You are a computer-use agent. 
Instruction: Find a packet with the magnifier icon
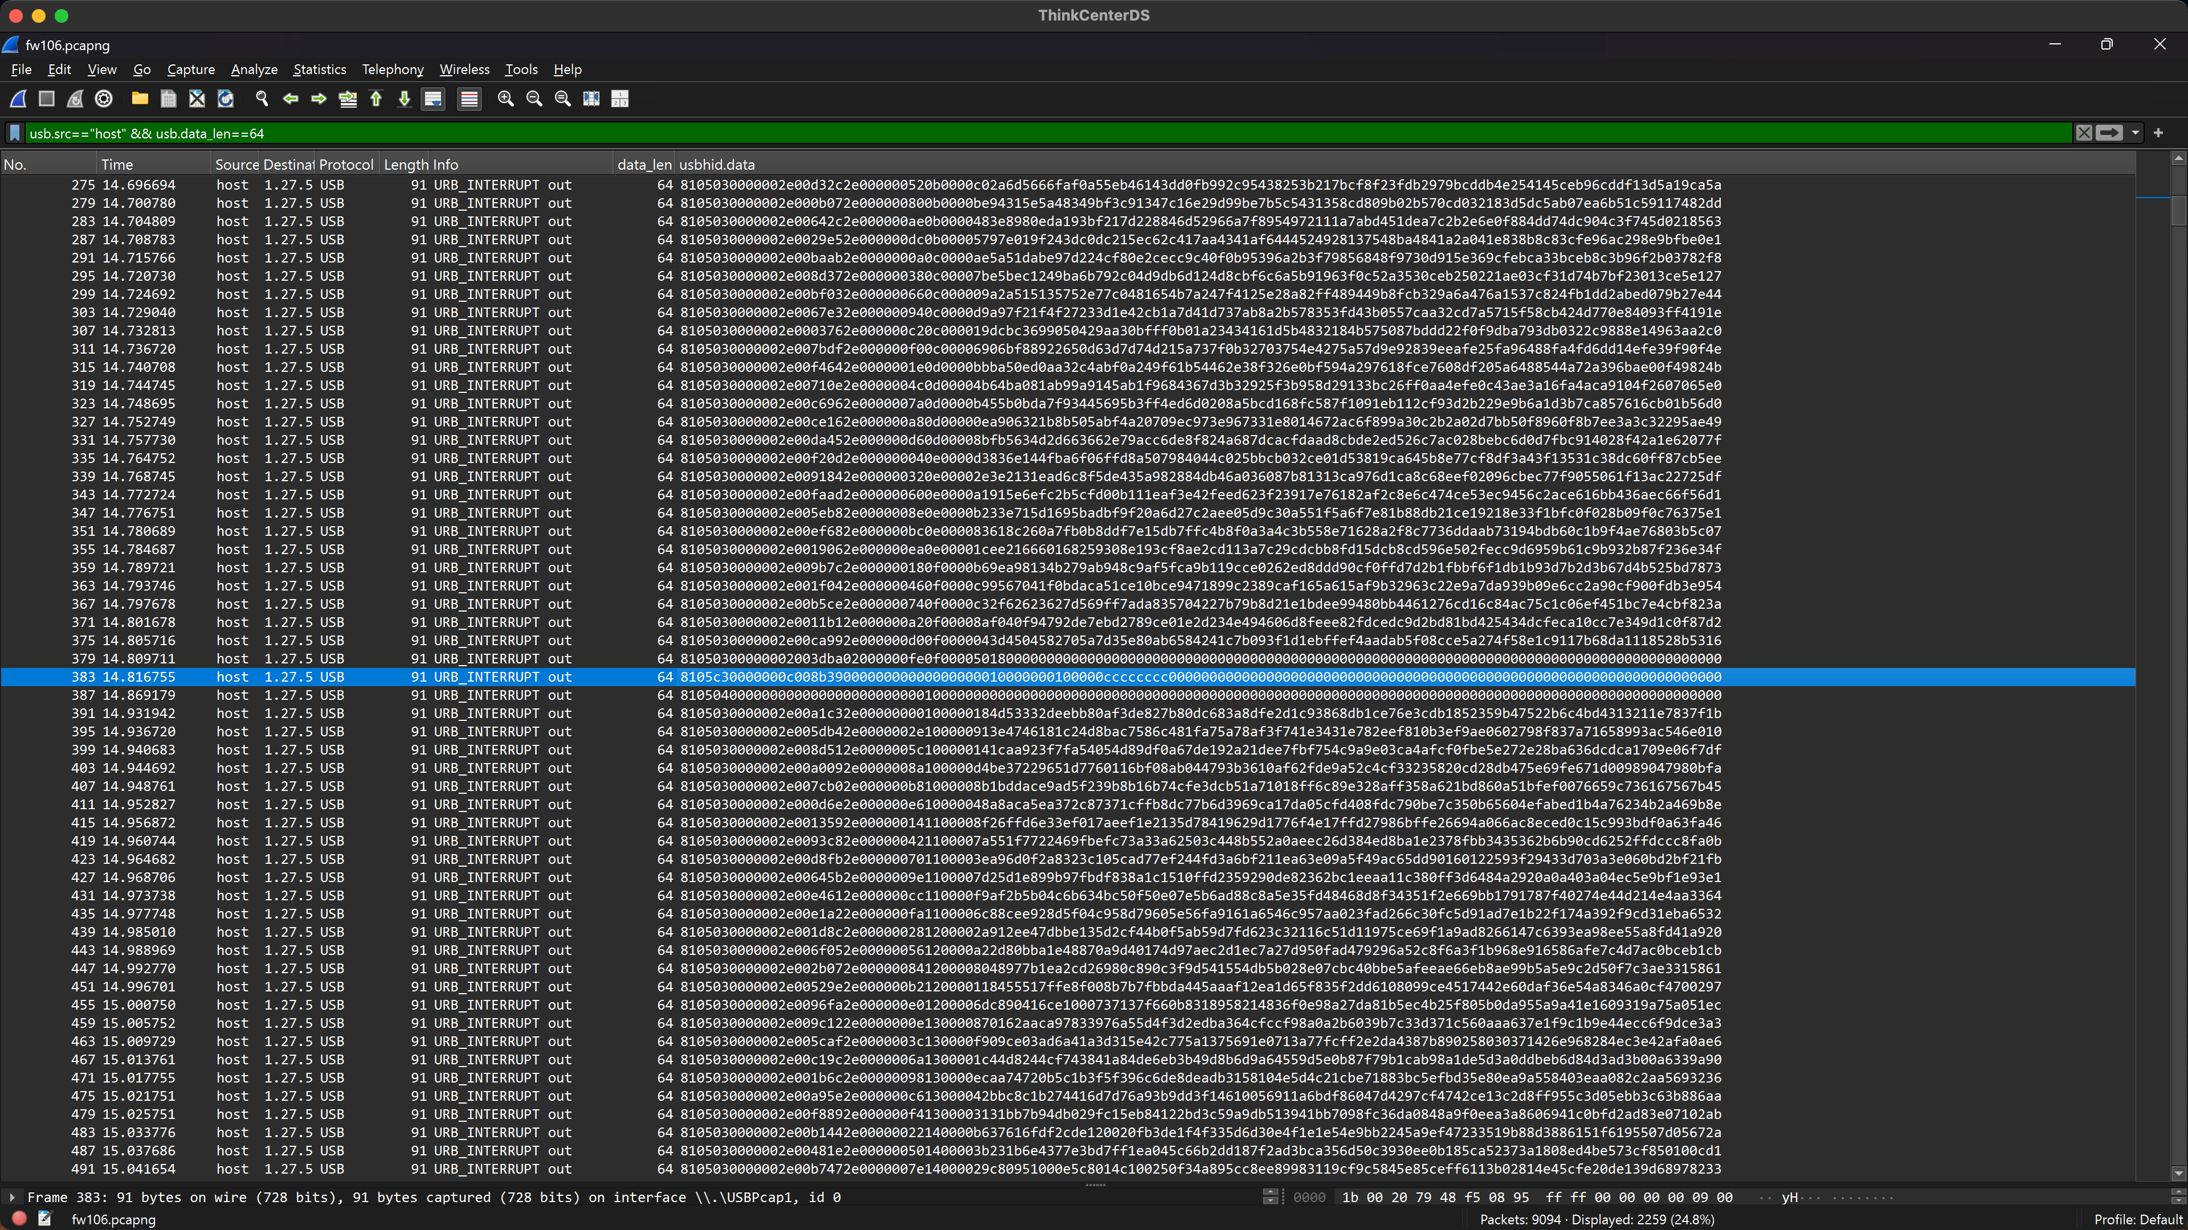pos(262,99)
